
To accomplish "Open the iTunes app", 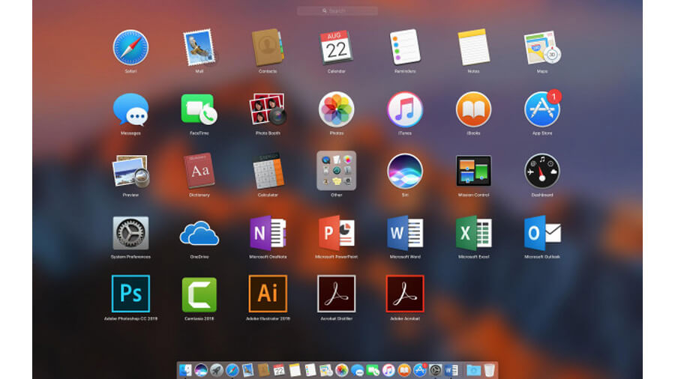I will [x=405, y=109].
